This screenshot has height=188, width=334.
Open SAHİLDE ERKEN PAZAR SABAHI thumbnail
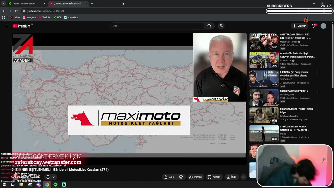(x=264, y=133)
